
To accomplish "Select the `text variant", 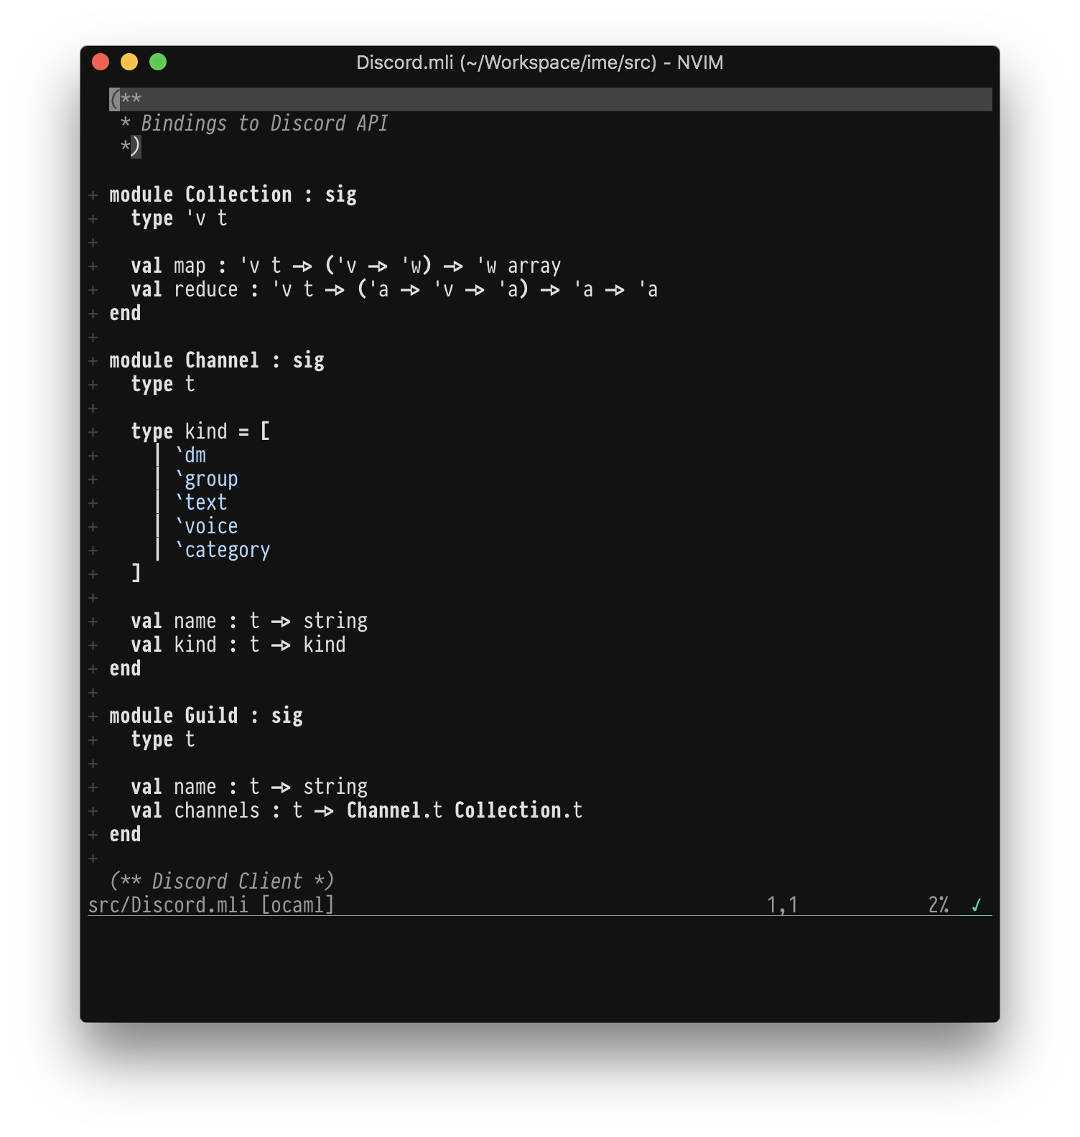I will tap(201, 503).
